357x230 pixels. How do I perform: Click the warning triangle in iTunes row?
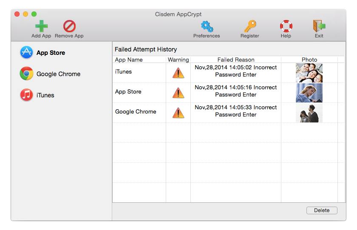click(178, 73)
